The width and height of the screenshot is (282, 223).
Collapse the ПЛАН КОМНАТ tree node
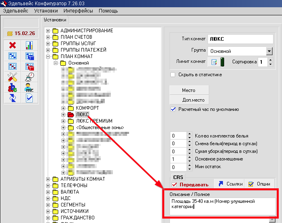[48, 56]
